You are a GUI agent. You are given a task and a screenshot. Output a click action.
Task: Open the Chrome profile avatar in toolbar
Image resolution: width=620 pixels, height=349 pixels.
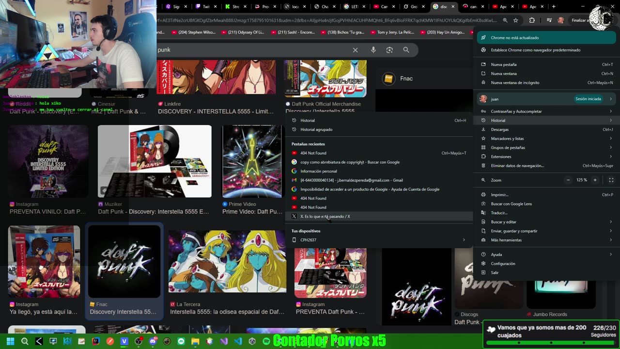(560, 20)
